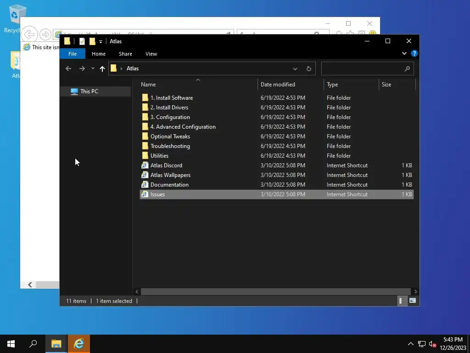Open Customize Quick Access Toolbar dropdown
This screenshot has width=470, height=353.
point(101,41)
